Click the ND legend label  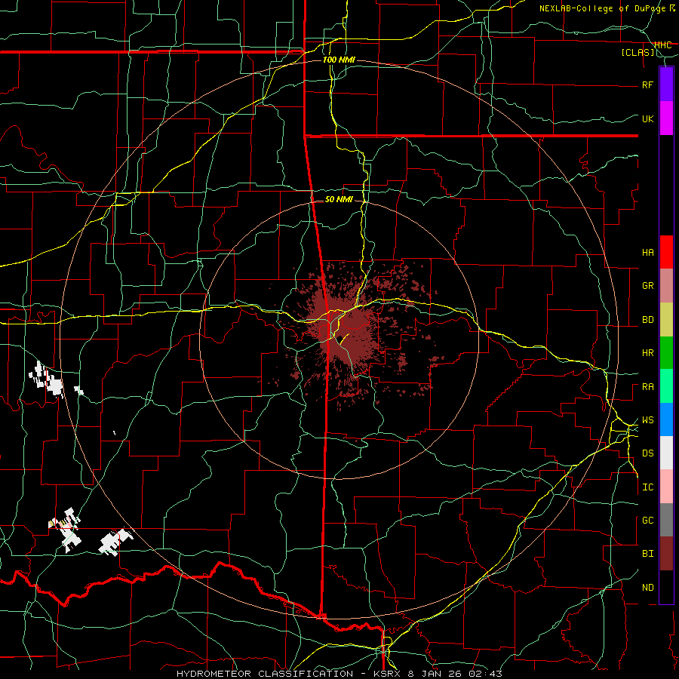[647, 588]
